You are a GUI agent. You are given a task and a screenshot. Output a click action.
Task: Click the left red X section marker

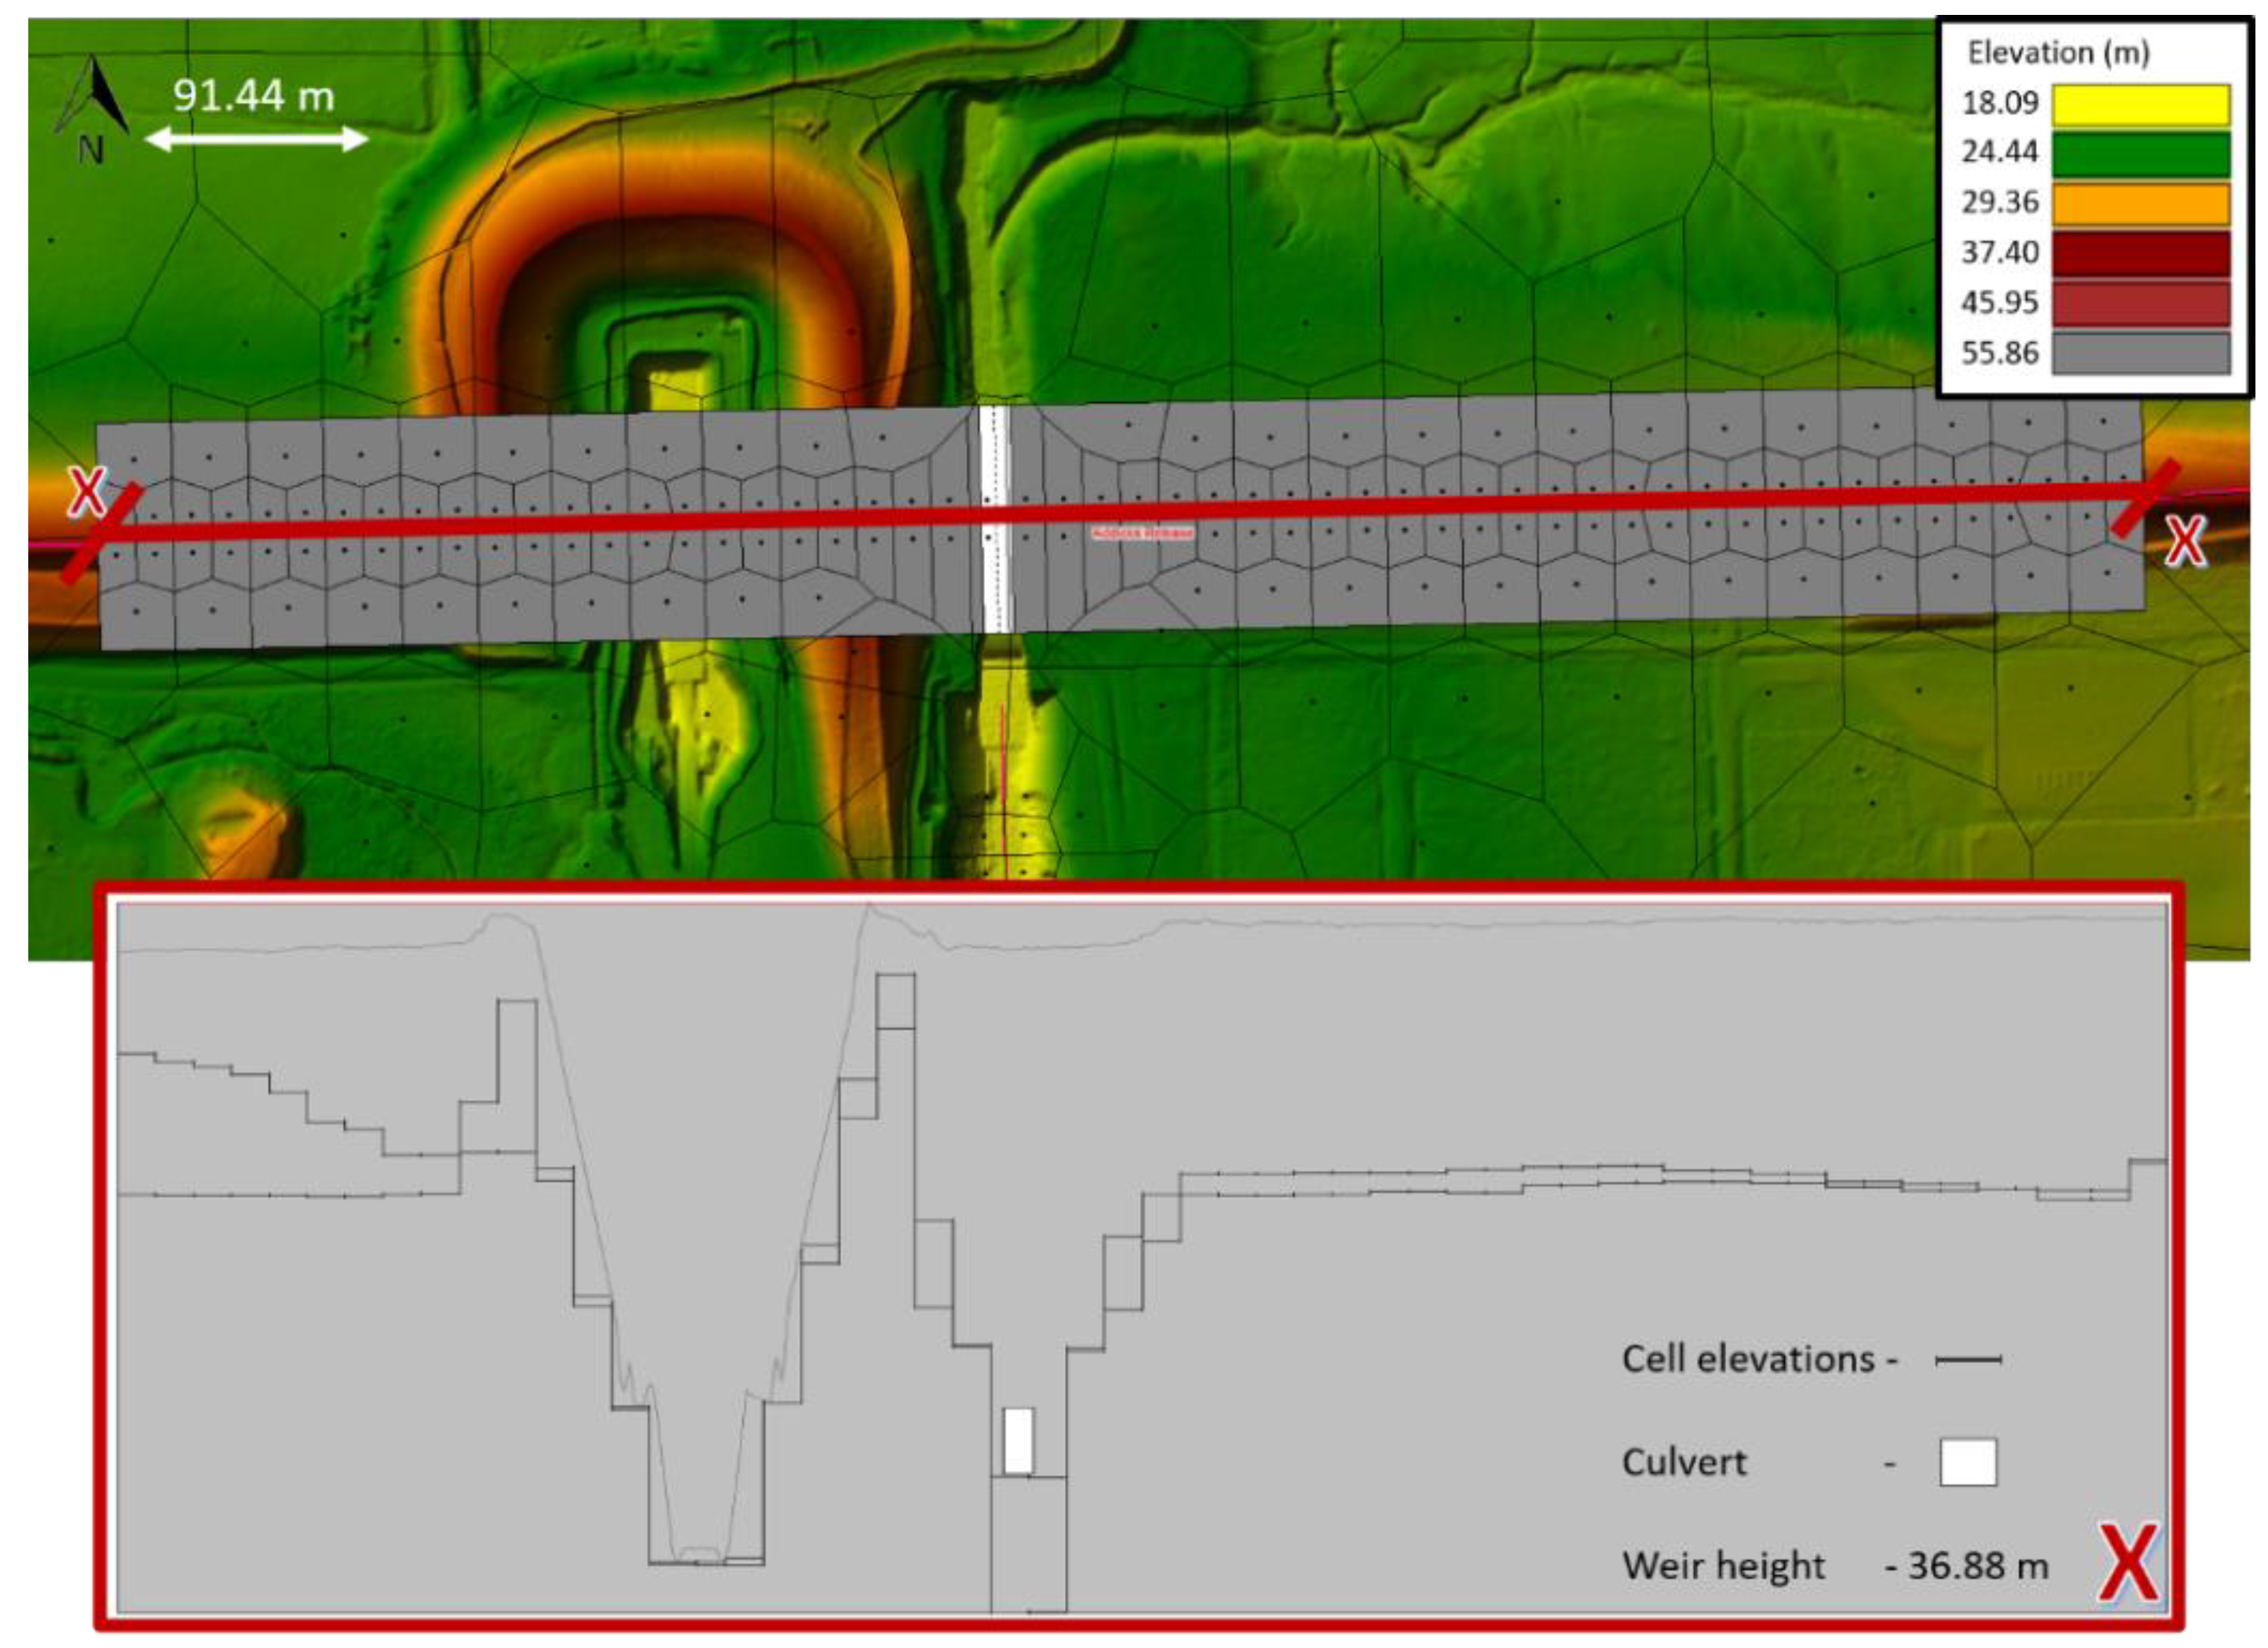[x=88, y=492]
